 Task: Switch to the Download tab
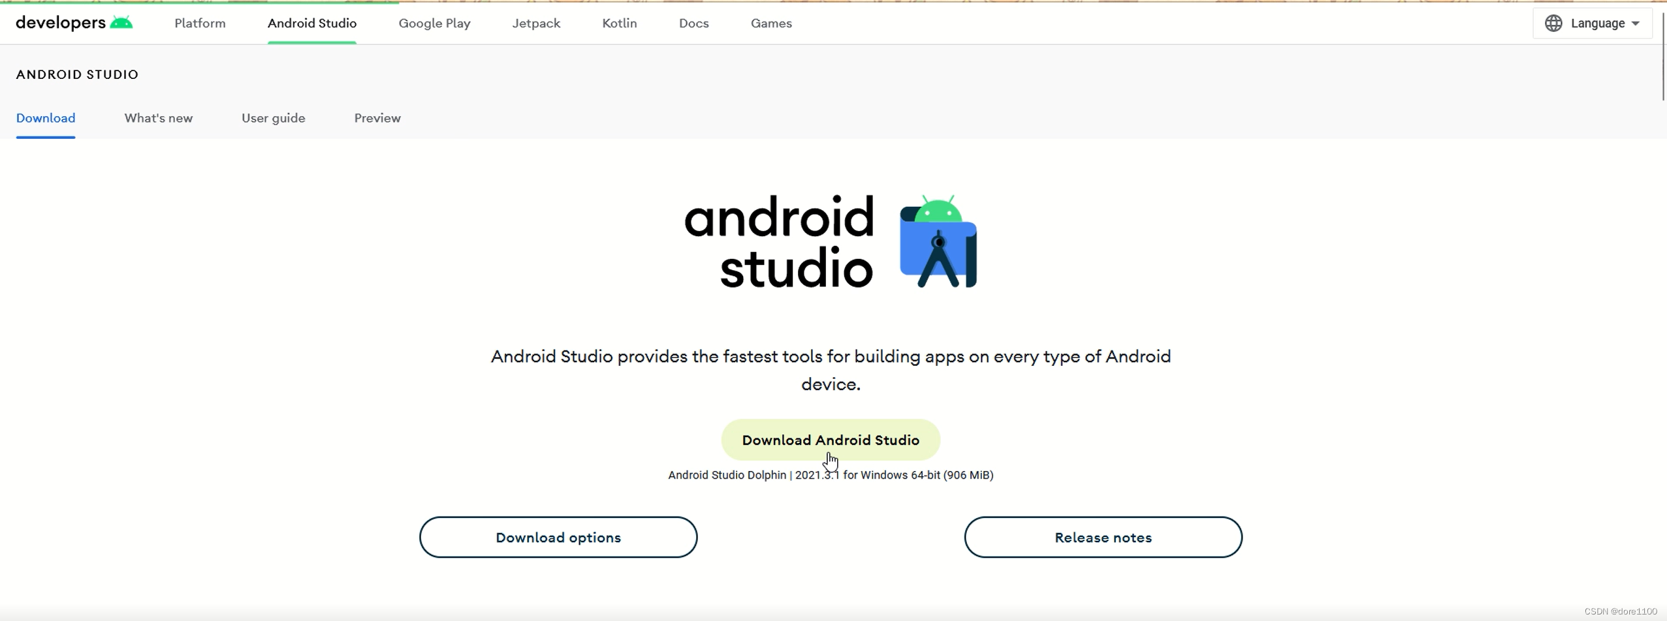[x=46, y=118]
